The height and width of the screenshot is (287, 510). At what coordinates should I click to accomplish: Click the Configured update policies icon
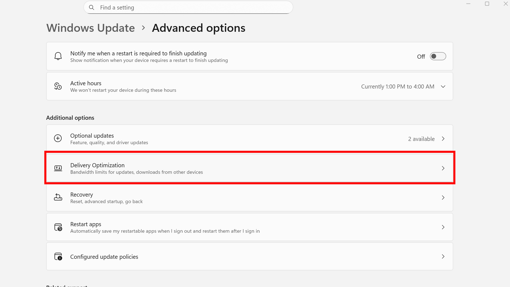pyautogui.click(x=58, y=256)
